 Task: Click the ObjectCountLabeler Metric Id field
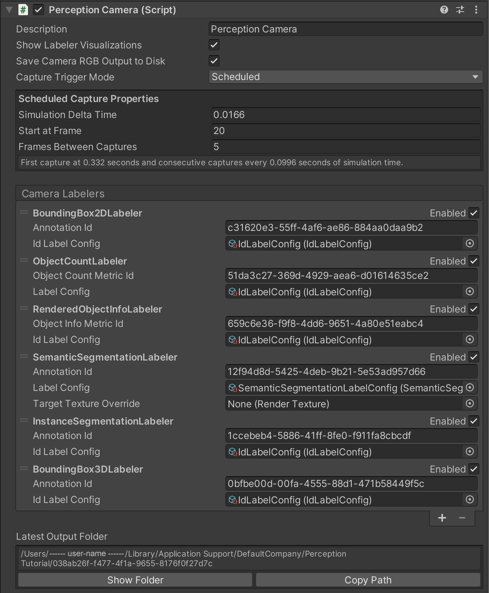point(351,276)
